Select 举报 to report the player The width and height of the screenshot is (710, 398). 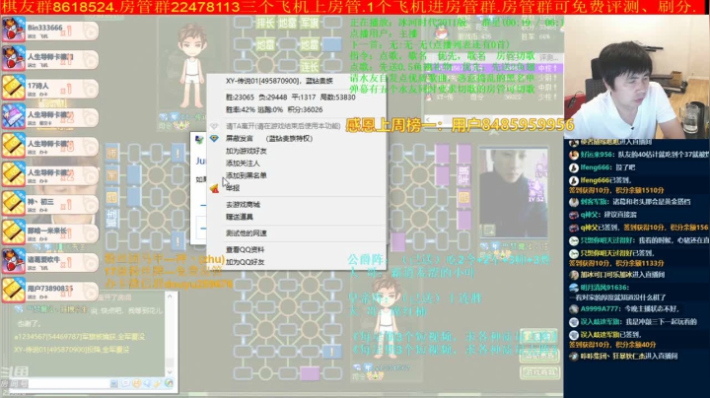[x=233, y=188]
